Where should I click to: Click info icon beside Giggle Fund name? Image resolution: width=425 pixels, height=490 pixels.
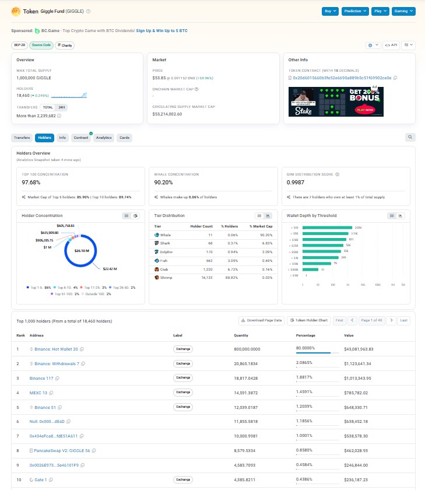point(89,11)
